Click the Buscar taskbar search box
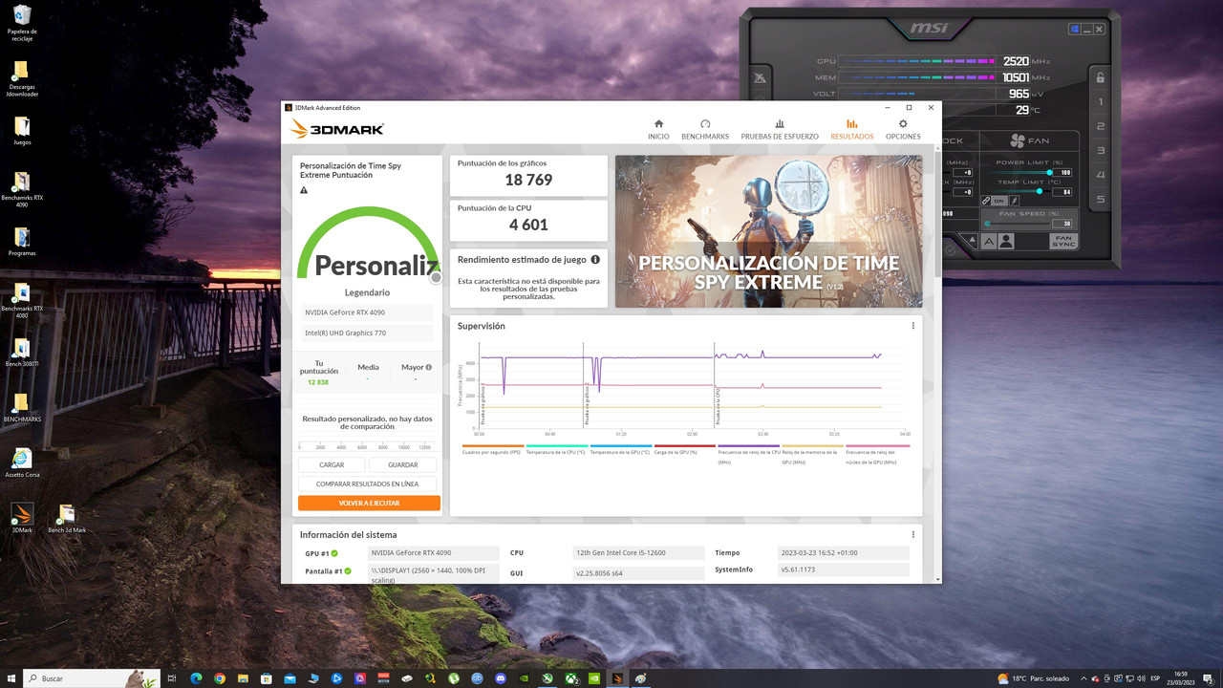Viewport: 1223px width, 688px height. click(x=92, y=678)
